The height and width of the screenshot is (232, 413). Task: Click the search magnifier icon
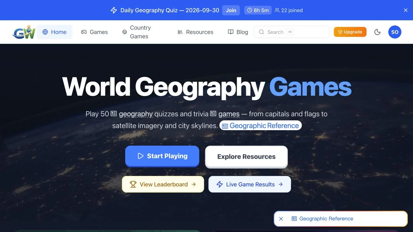point(262,32)
